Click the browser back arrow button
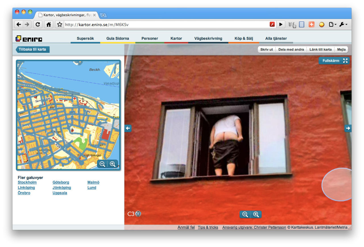 point(19,24)
